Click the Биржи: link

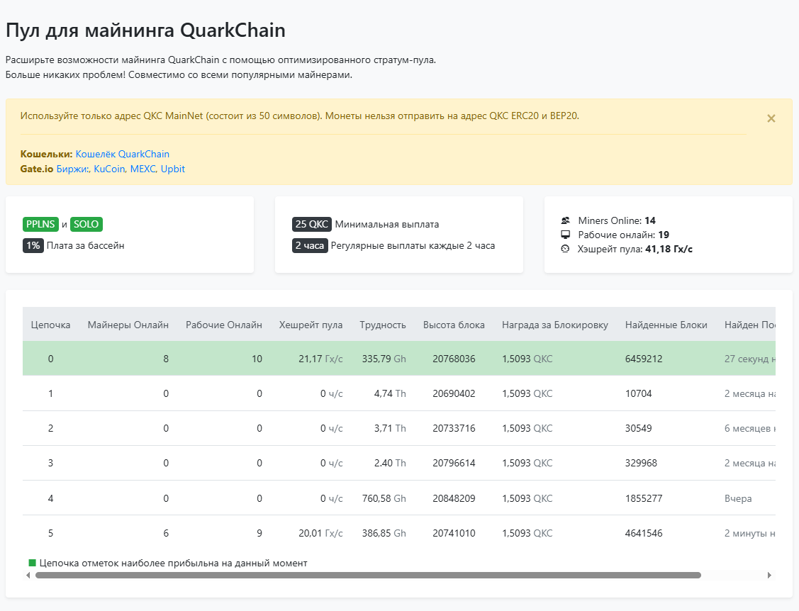point(72,169)
